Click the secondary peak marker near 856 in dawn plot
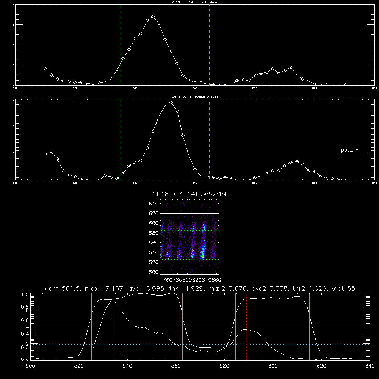 point(291,67)
